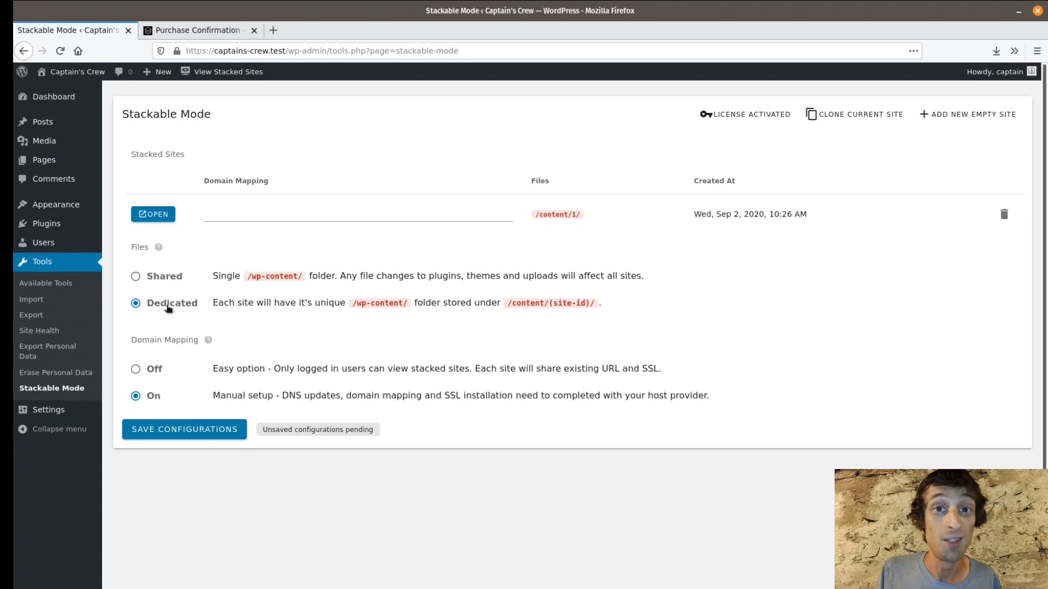Click License Activated button

pos(745,114)
